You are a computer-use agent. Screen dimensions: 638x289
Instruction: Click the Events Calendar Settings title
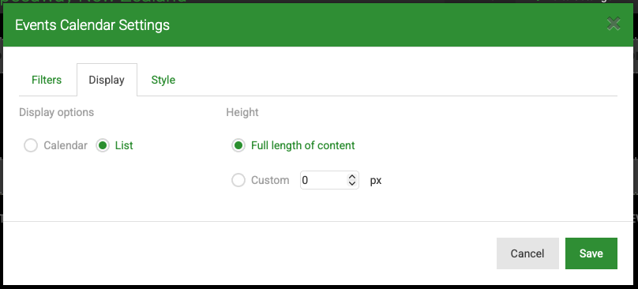tap(92, 24)
